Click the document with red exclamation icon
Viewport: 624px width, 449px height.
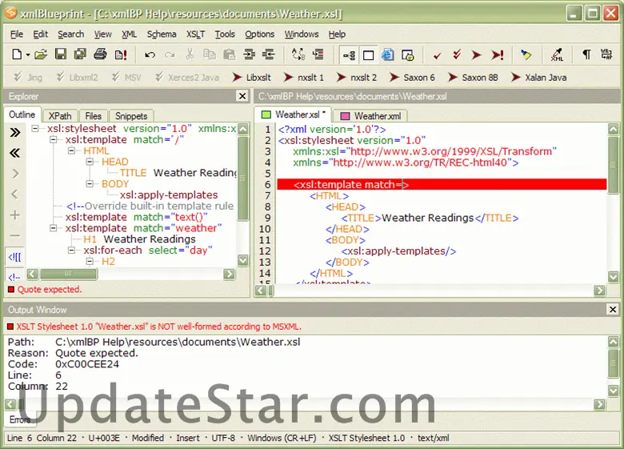click(x=121, y=54)
